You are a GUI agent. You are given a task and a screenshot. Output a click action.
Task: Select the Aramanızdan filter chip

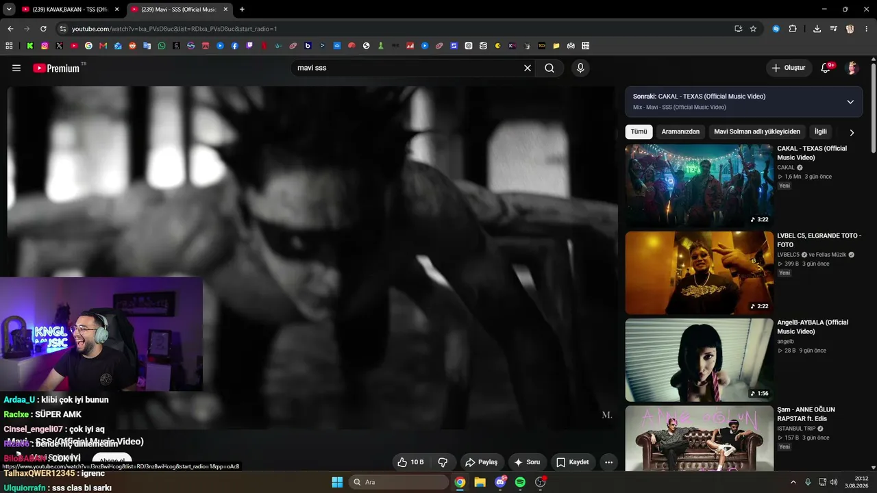680,131
